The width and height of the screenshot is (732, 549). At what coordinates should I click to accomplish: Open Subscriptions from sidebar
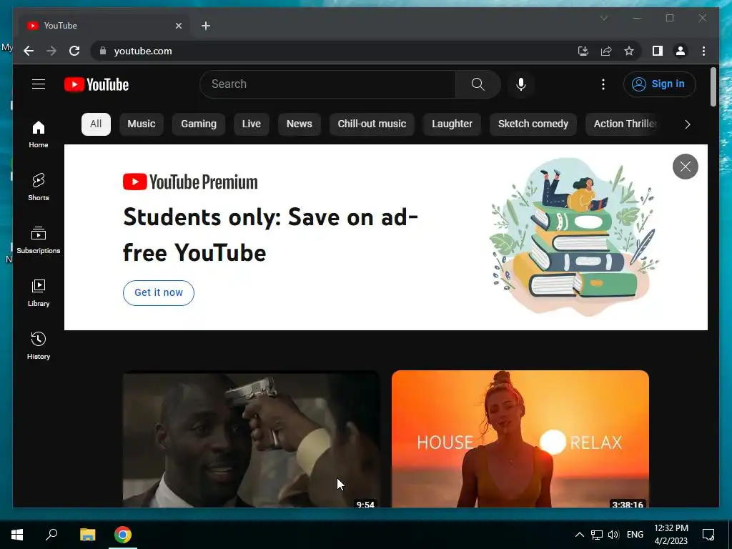pos(39,240)
